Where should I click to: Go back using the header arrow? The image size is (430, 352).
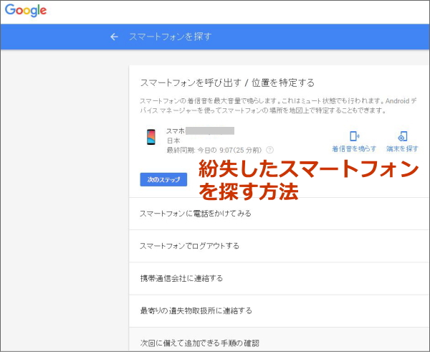(x=113, y=37)
